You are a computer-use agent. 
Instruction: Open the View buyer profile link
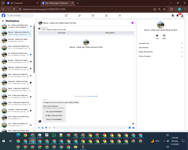coord(92,96)
